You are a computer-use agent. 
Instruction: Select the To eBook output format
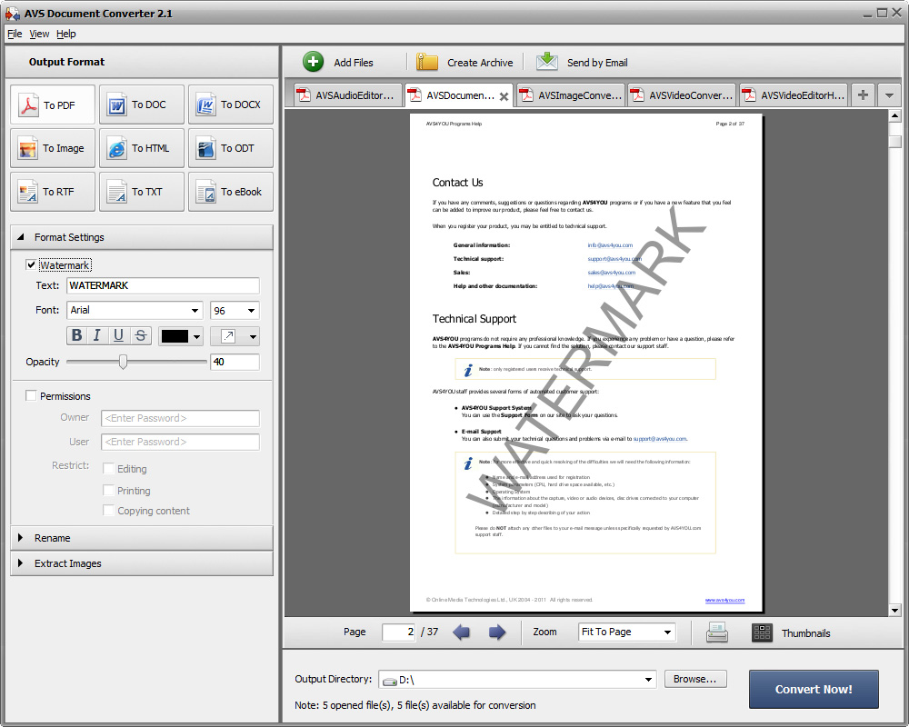pyautogui.click(x=231, y=192)
